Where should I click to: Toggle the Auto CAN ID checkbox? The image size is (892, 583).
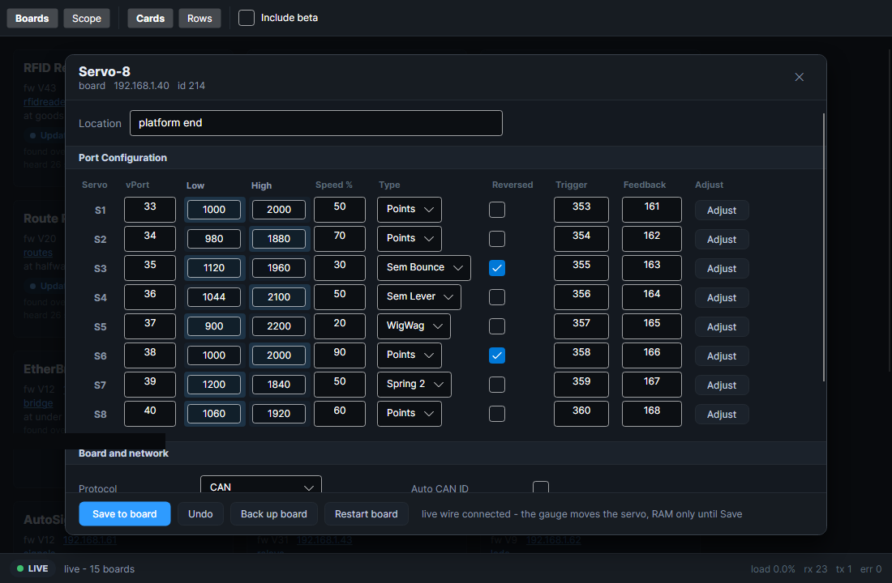(540, 487)
